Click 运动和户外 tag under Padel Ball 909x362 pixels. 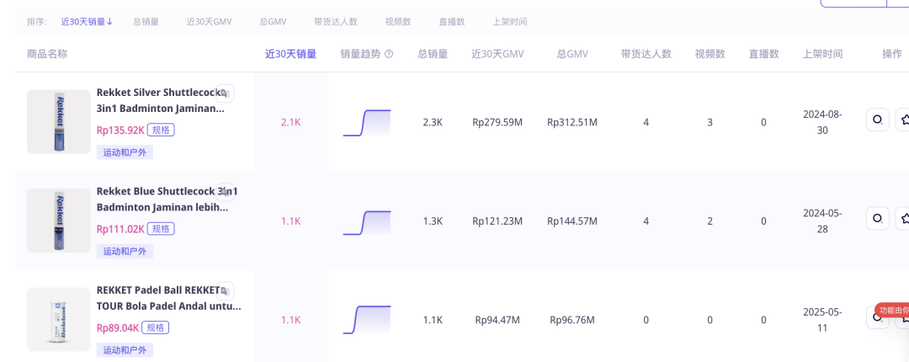(125, 350)
